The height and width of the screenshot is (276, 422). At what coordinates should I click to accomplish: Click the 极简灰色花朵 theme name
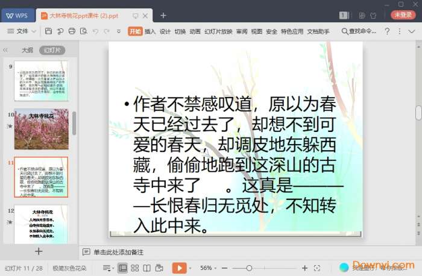coord(69,268)
